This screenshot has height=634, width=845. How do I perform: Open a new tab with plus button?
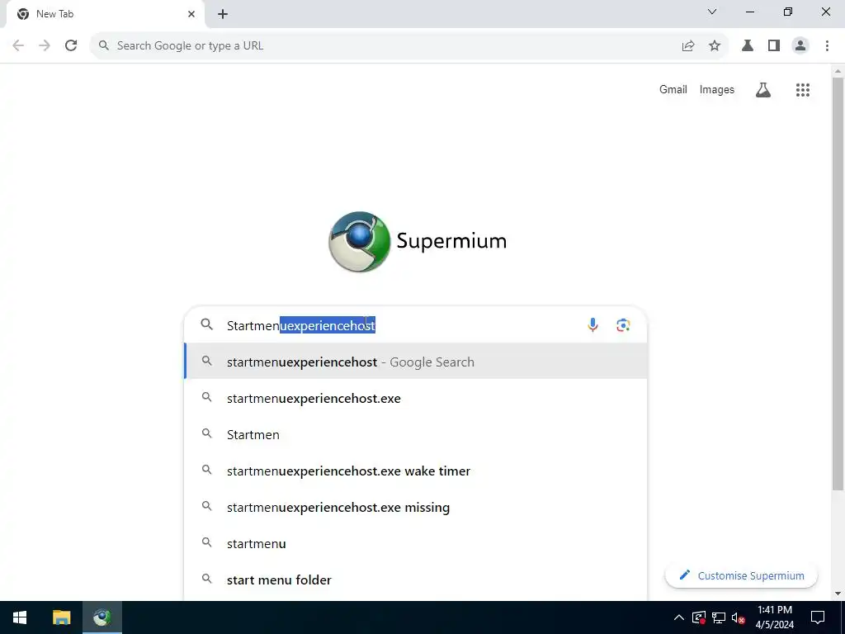coord(223,14)
